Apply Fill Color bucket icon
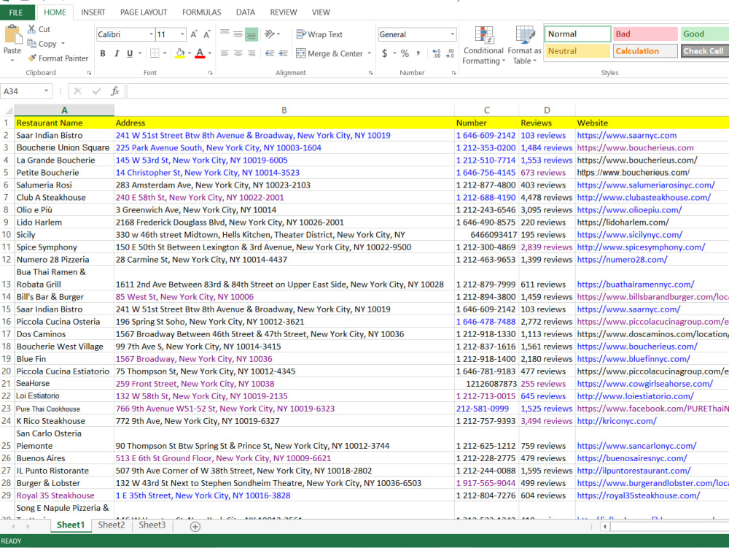Image resolution: width=729 pixels, height=548 pixels. point(180,53)
